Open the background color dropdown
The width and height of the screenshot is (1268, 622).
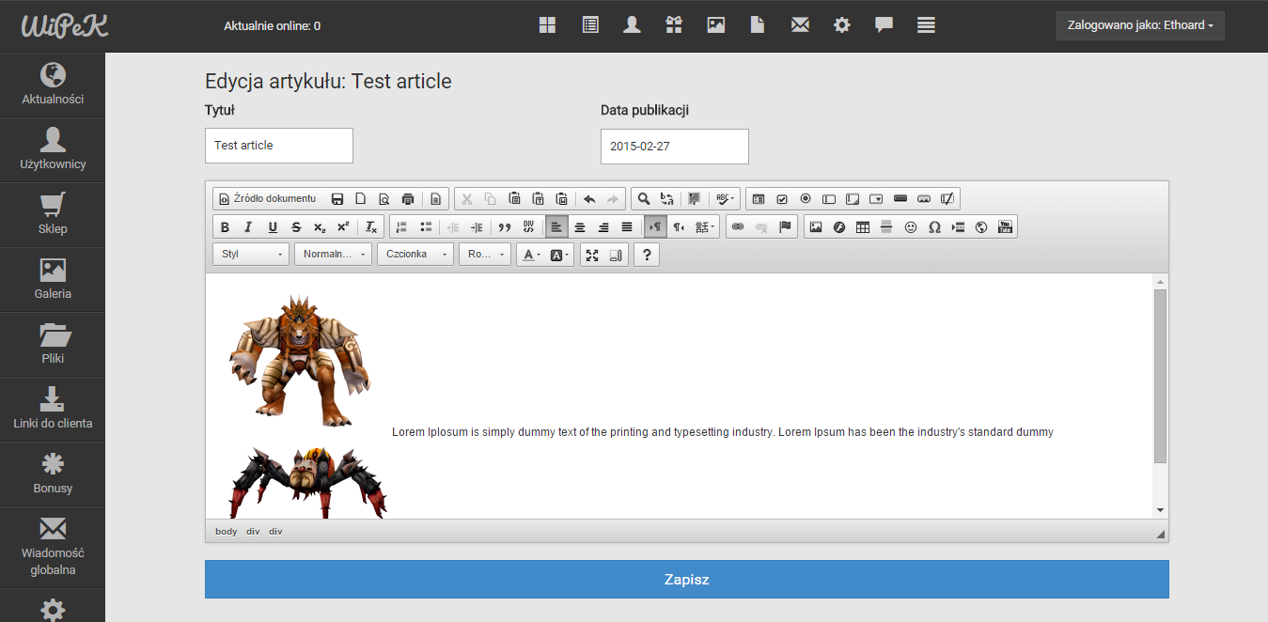[x=559, y=255]
